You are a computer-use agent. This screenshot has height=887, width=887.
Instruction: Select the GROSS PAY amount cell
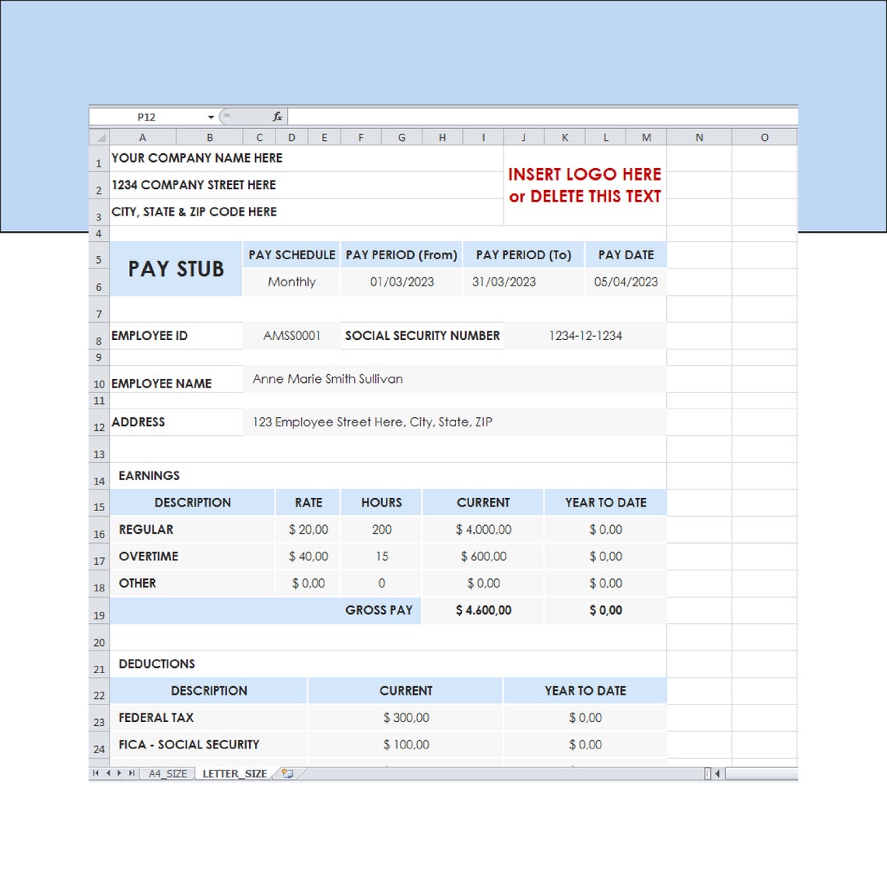[x=483, y=610]
